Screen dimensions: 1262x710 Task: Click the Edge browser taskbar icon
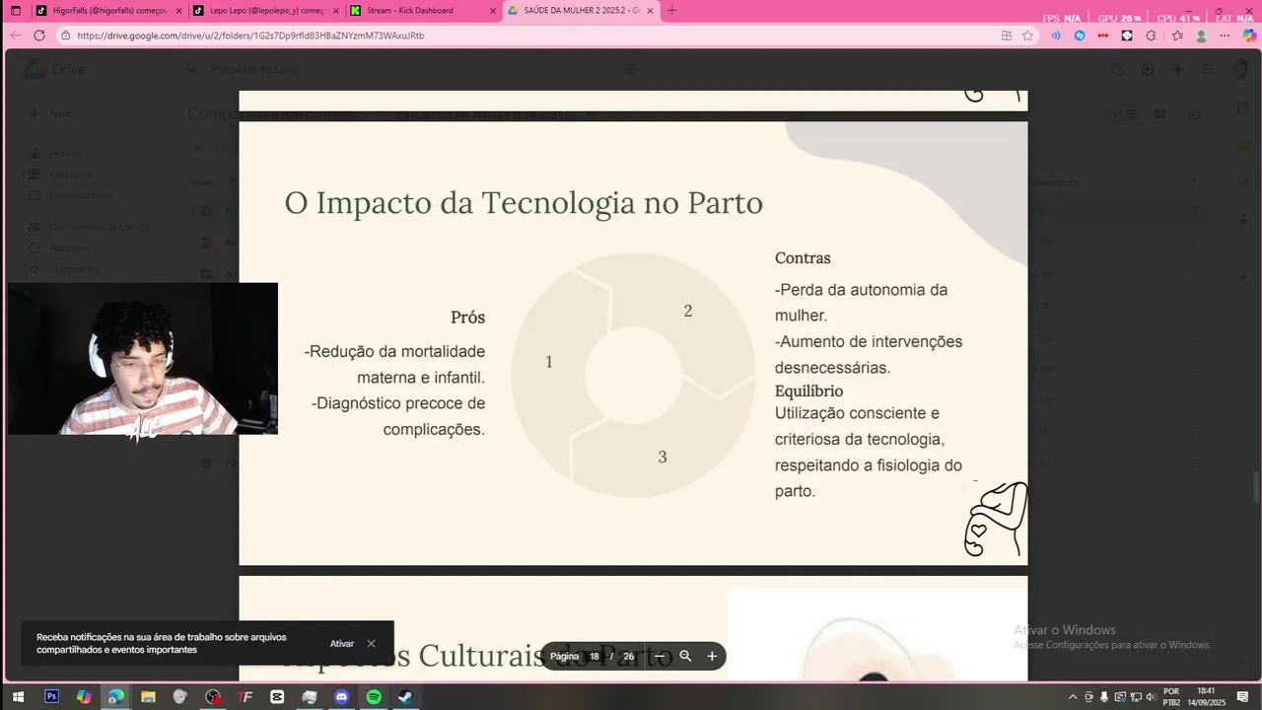pyautogui.click(x=115, y=697)
